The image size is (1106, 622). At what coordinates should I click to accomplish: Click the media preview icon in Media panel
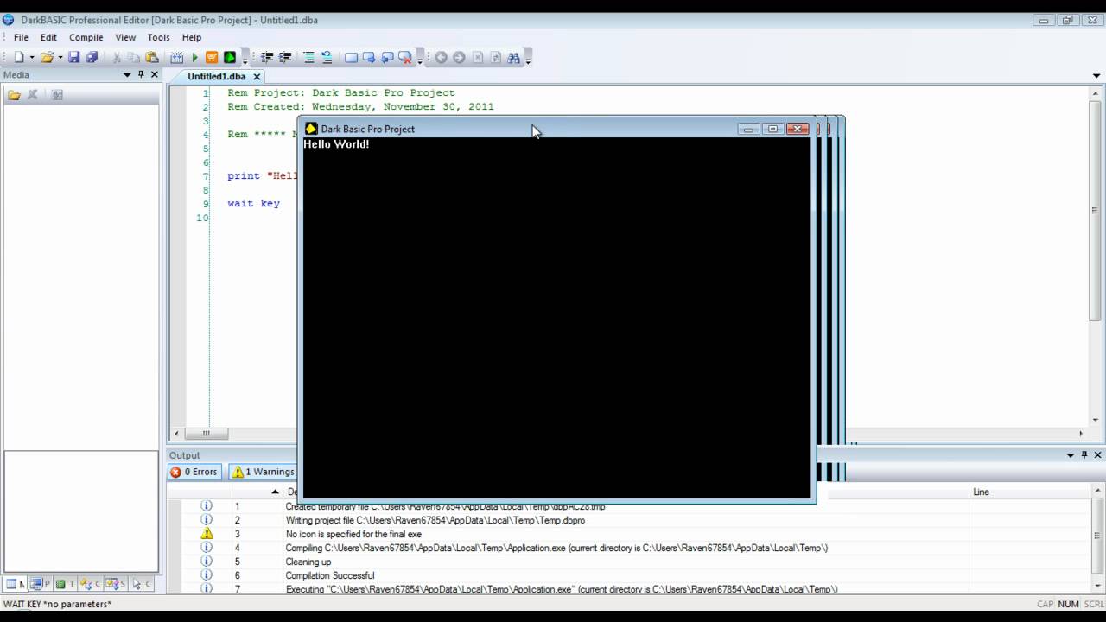[x=57, y=94]
